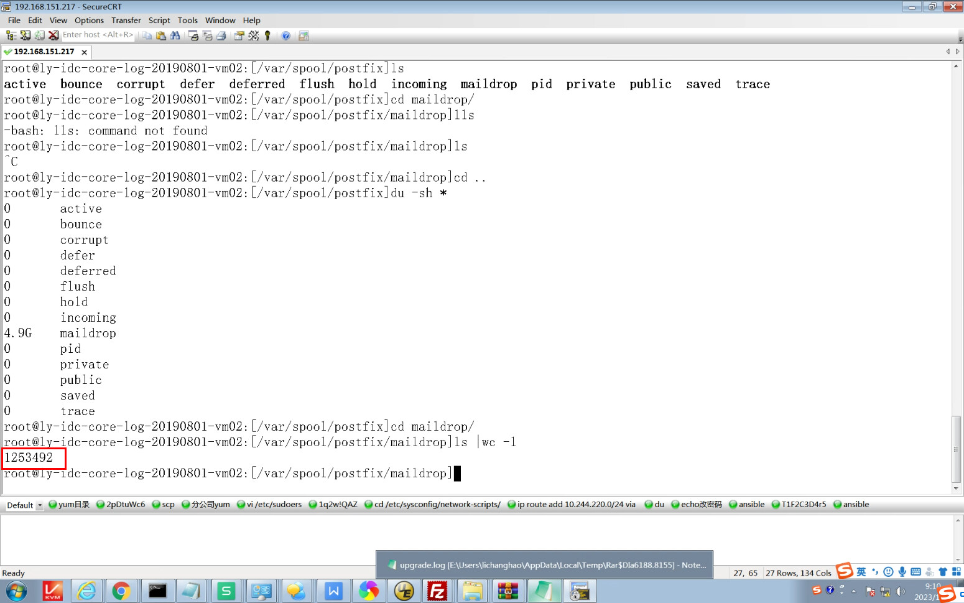Open Help via the blue question icon

click(x=285, y=35)
